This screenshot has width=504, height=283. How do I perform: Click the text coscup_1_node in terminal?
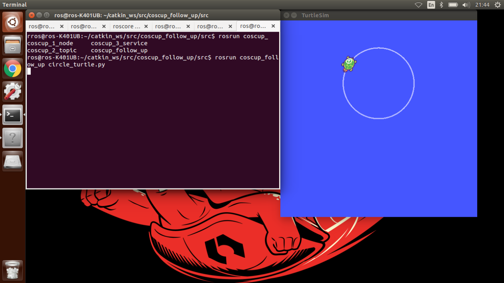50,43
